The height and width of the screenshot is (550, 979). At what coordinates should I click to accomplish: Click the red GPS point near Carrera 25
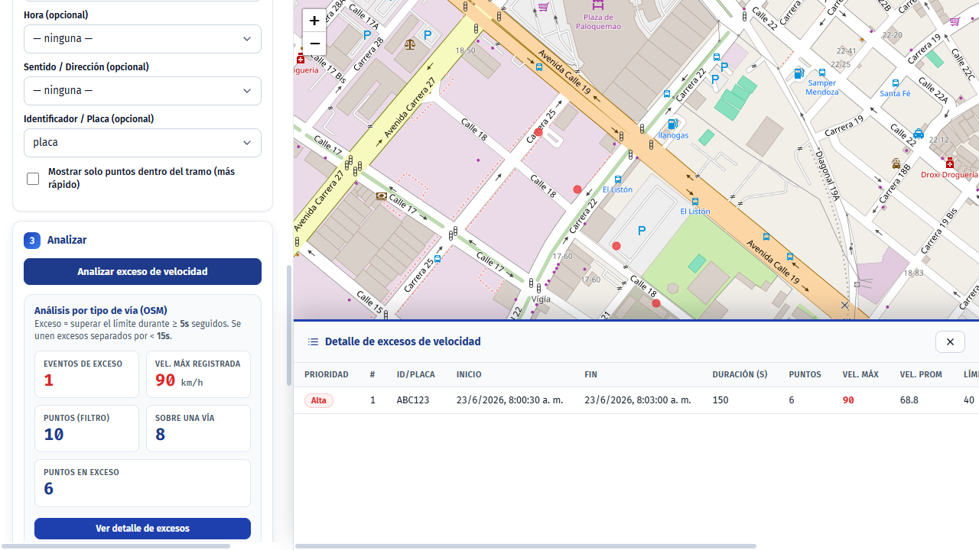(x=538, y=132)
